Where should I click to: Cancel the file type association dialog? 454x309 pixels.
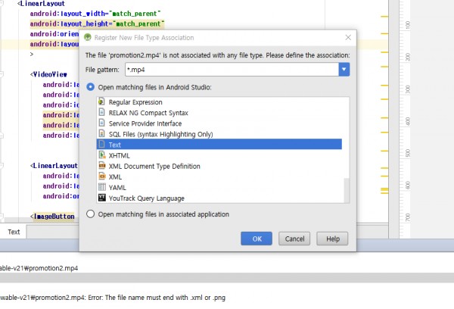pos(294,239)
